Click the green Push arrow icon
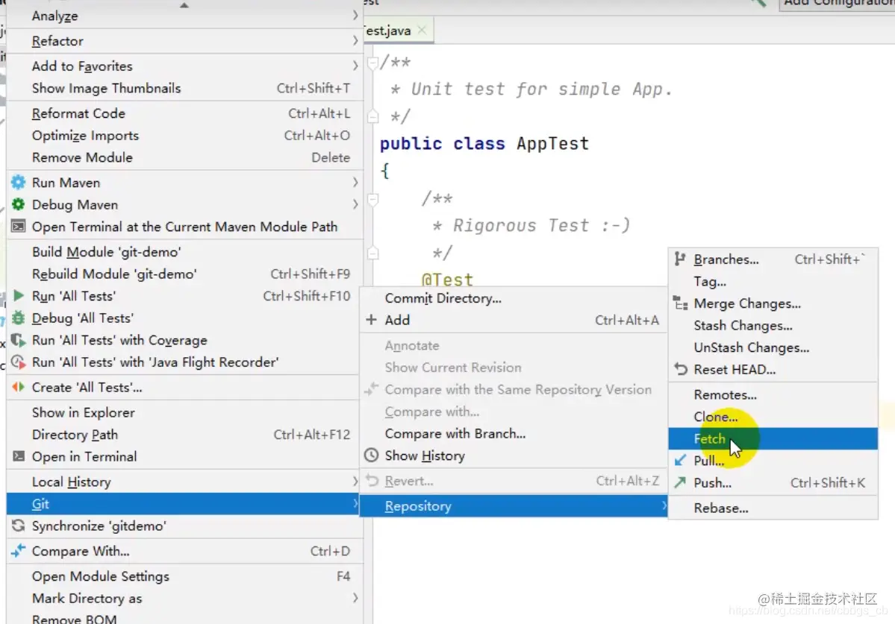The width and height of the screenshot is (895, 624). [x=680, y=482]
